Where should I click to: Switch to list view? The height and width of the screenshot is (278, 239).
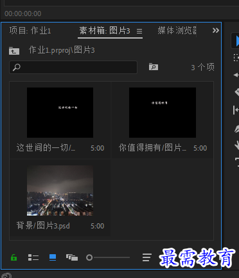click(x=33, y=257)
